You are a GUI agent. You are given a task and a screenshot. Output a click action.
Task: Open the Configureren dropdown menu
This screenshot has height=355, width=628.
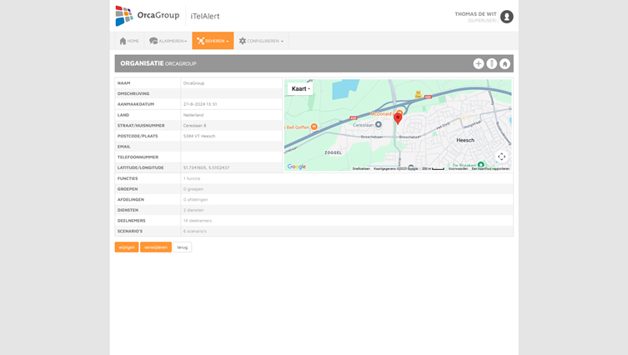click(x=261, y=41)
